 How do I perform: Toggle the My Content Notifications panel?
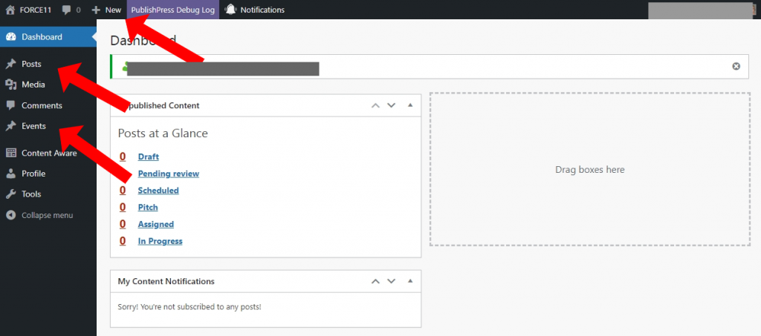tap(409, 281)
